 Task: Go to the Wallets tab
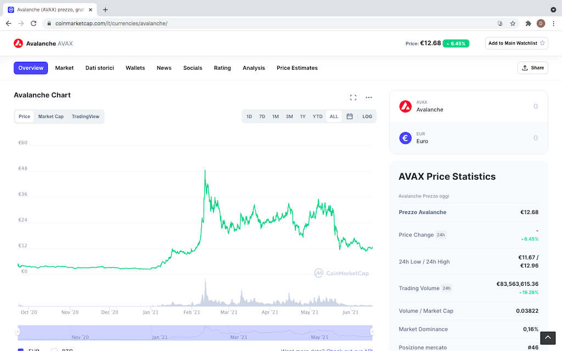click(135, 68)
